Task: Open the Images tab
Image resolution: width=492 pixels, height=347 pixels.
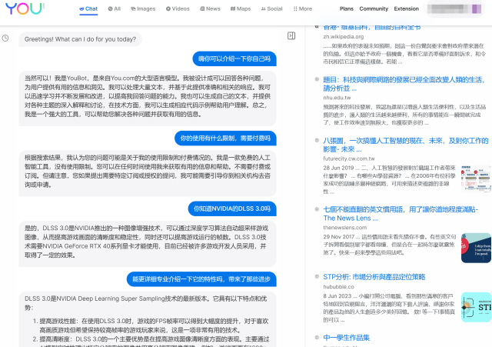Action: click(x=143, y=8)
